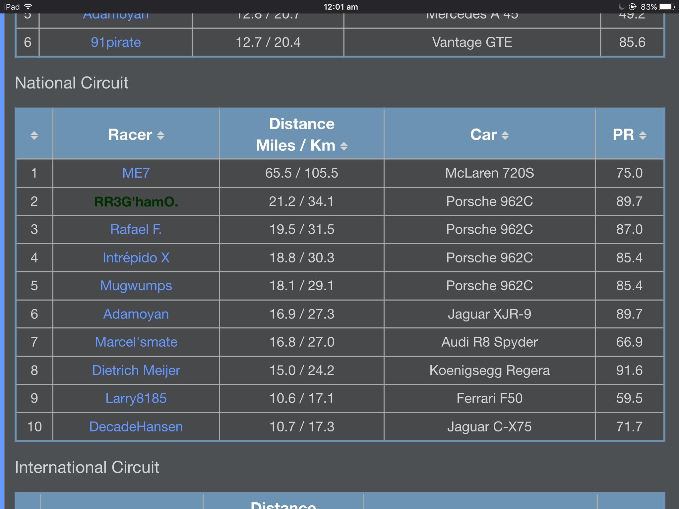Open Mugwumps racer link

pos(136,286)
